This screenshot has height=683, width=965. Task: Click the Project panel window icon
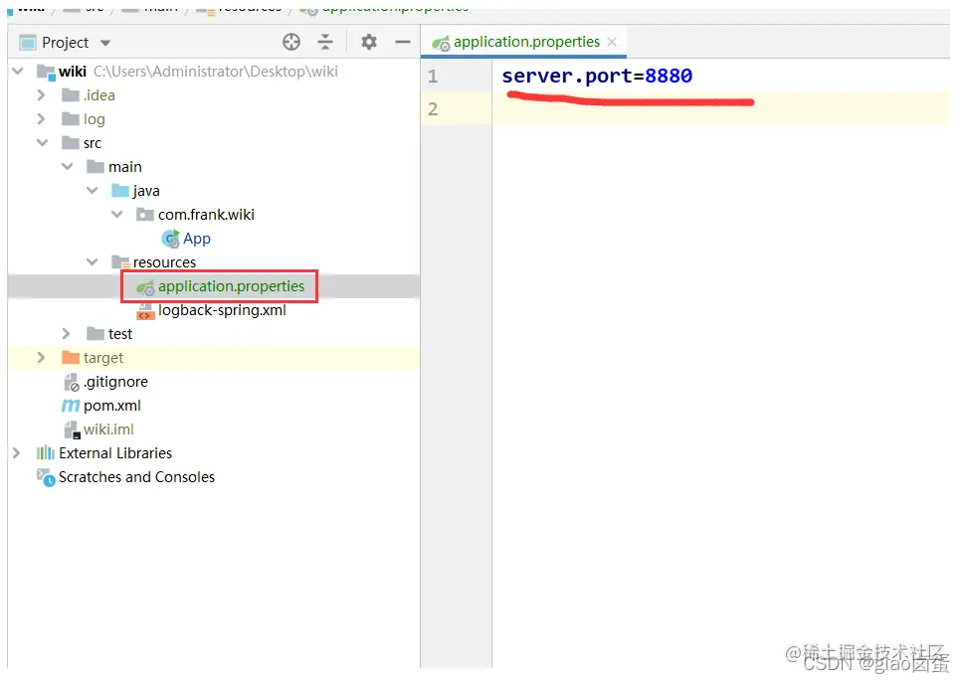28,43
